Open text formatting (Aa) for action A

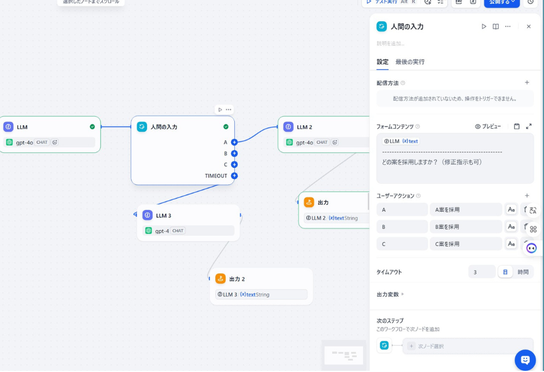tap(511, 209)
